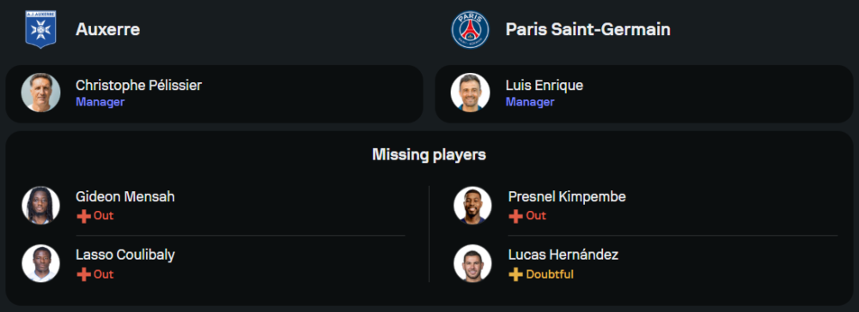Click Gideon Mensah's player avatar

click(x=40, y=206)
